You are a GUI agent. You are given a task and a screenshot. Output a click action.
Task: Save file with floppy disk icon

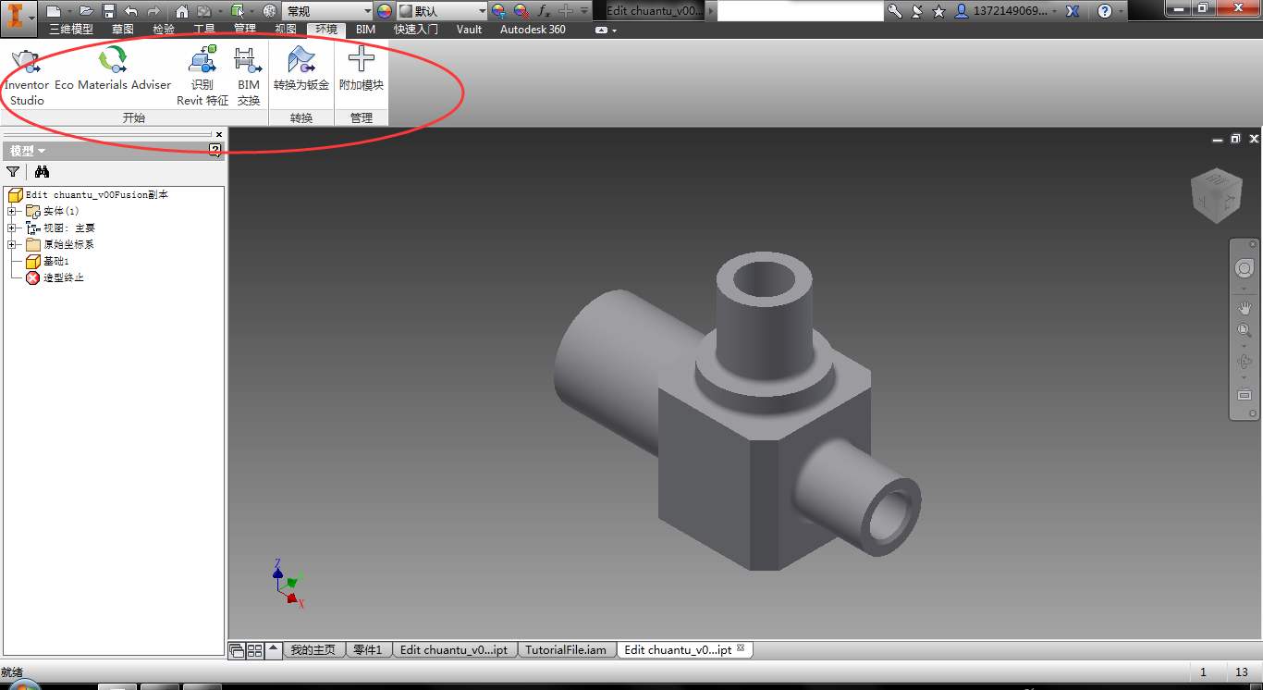click(108, 11)
